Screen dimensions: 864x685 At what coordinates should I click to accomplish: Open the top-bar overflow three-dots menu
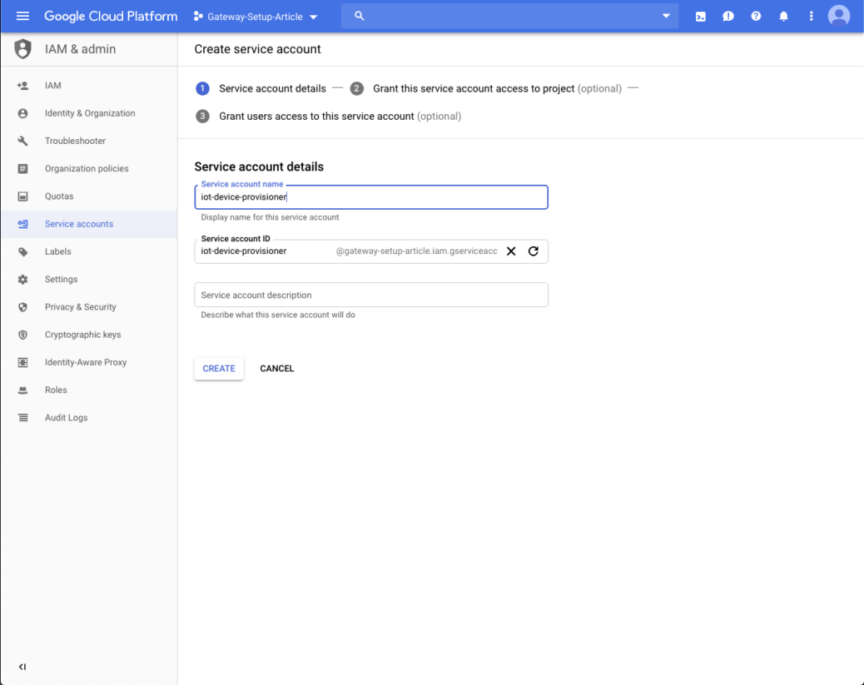(812, 16)
